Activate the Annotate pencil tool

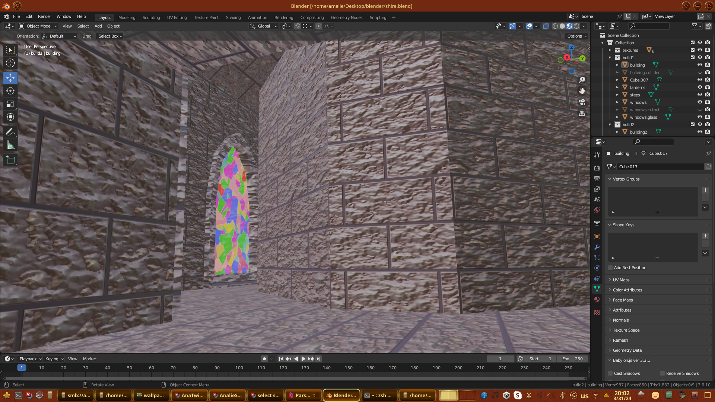[10, 132]
